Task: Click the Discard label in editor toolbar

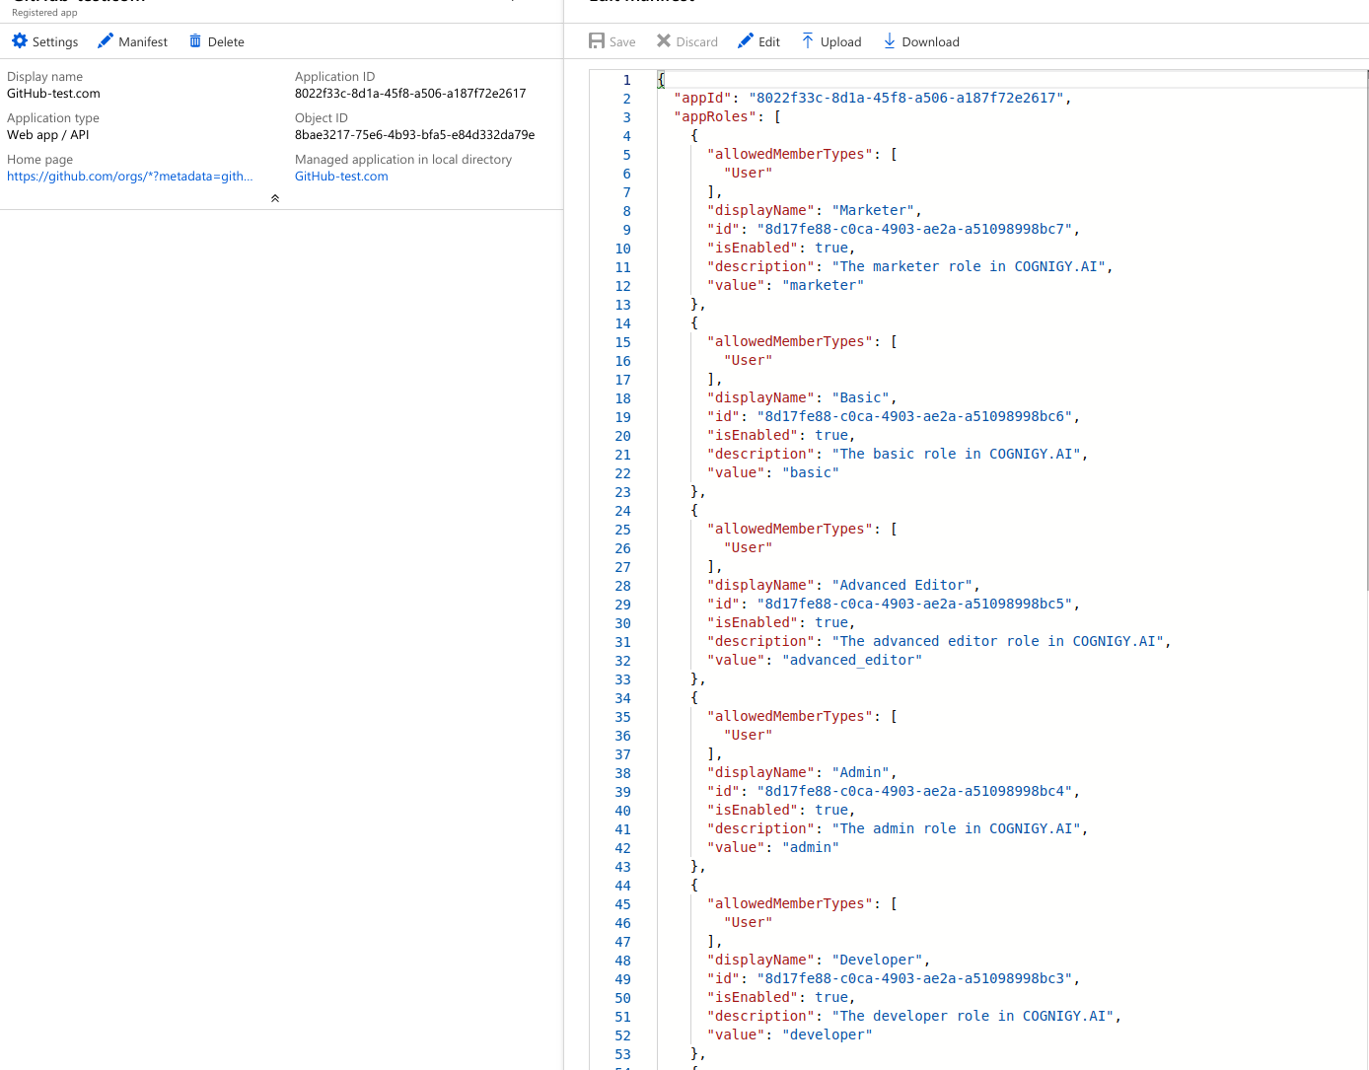Action: coord(697,42)
